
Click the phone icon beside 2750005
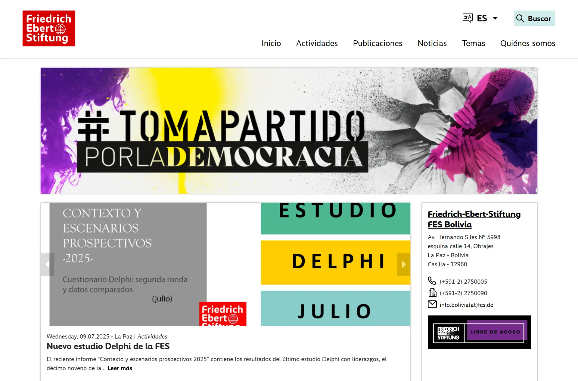(x=432, y=281)
